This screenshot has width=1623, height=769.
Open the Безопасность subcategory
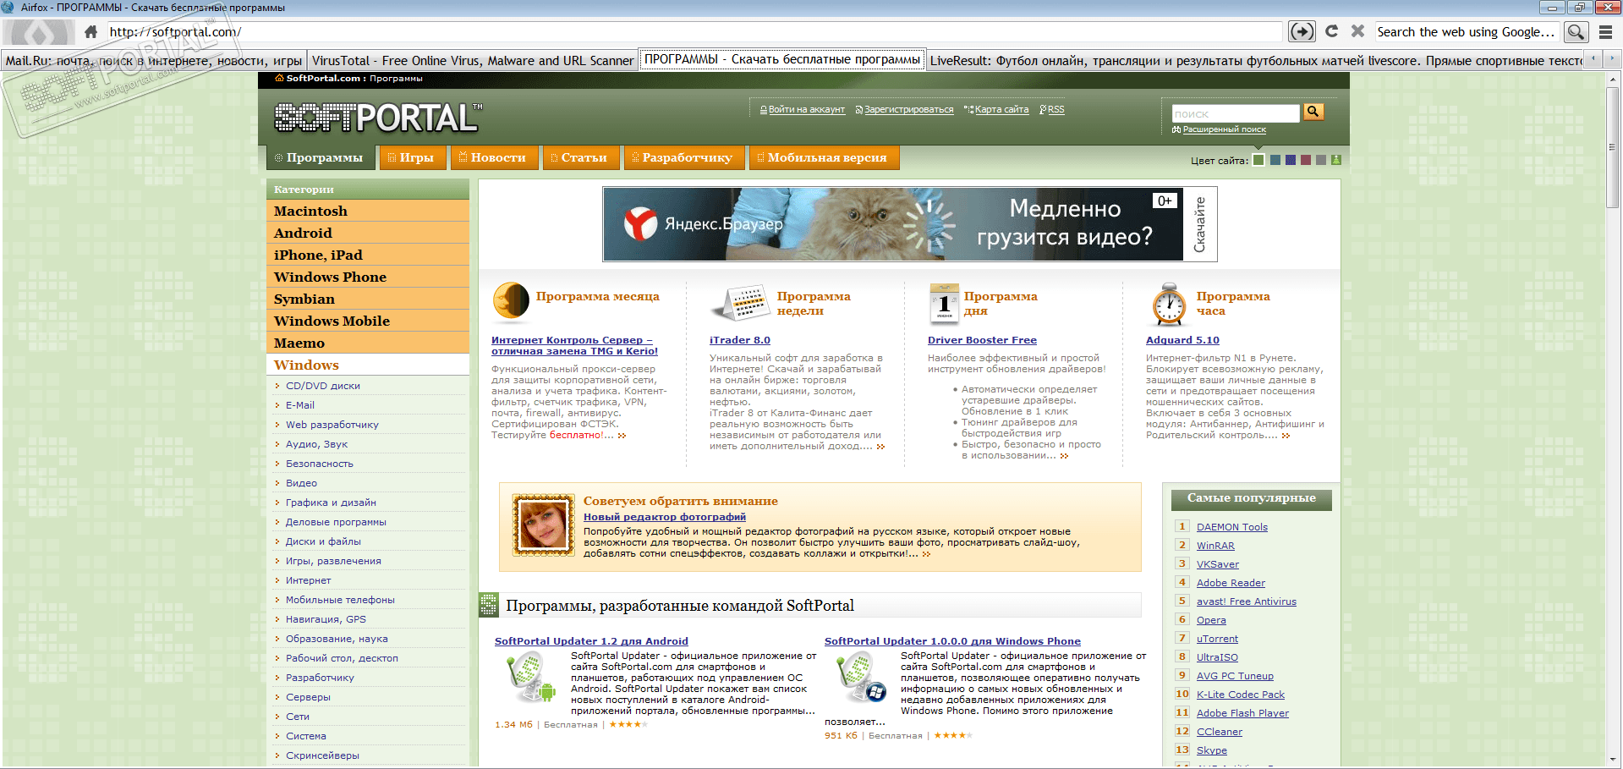click(x=320, y=464)
